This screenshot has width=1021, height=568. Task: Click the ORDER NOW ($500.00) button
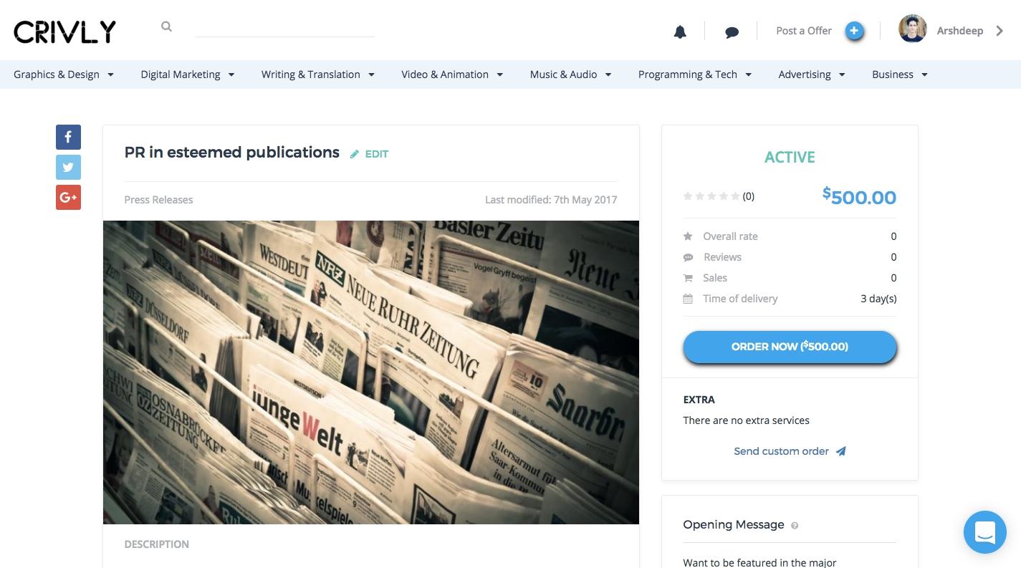click(790, 347)
